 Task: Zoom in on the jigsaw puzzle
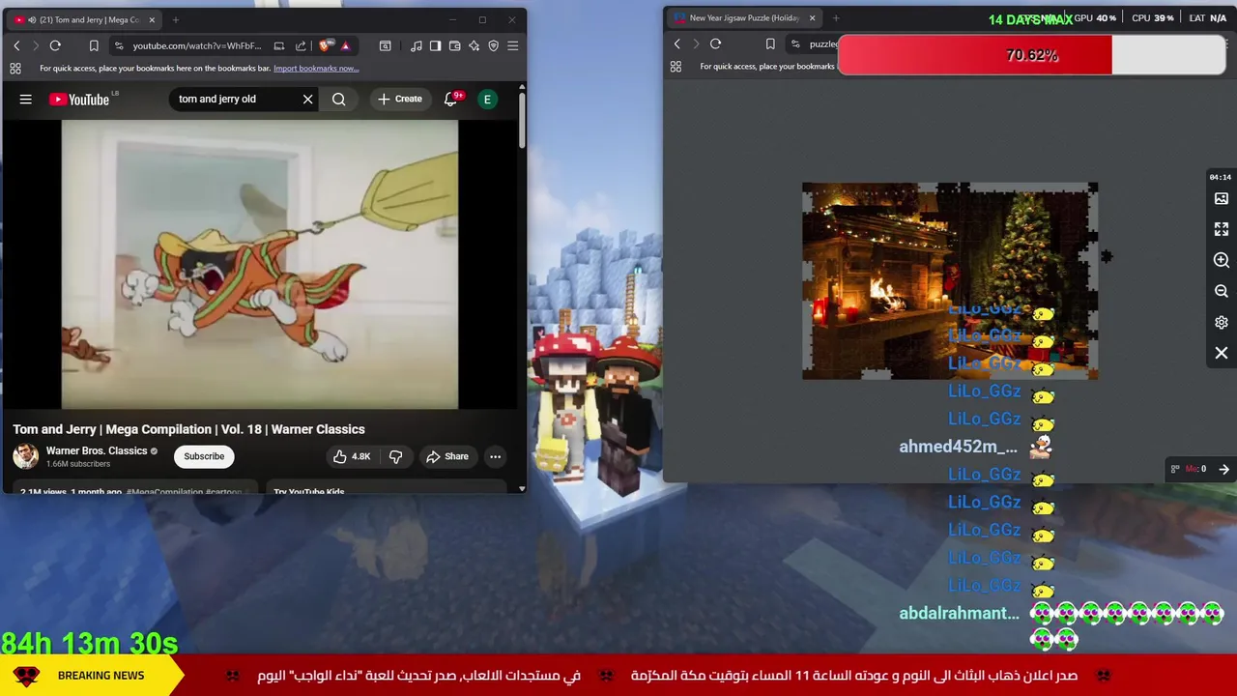(x=1222, y=260)
